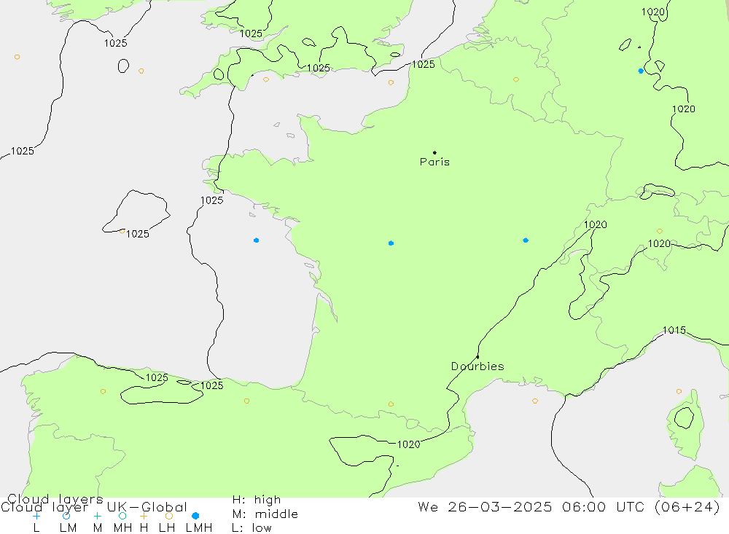729x534 pixels.
Task: Click the 'LMH' legend label
Action: pos(198,528)
